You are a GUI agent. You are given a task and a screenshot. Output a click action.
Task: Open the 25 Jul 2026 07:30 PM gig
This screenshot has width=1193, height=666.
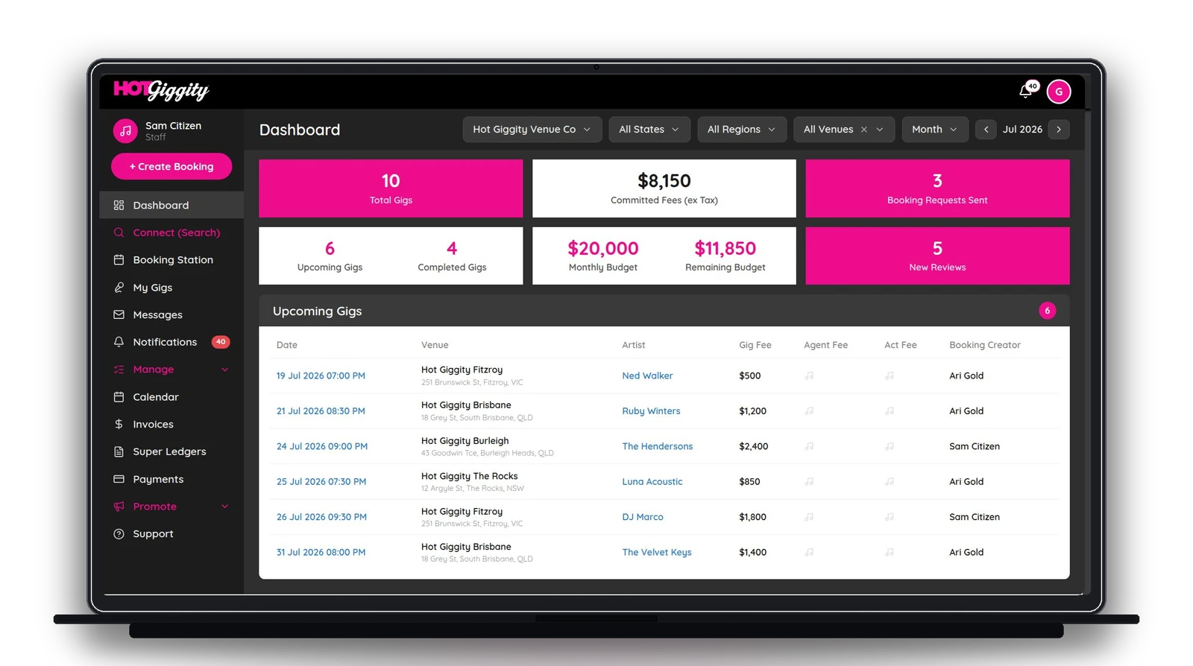321,482
